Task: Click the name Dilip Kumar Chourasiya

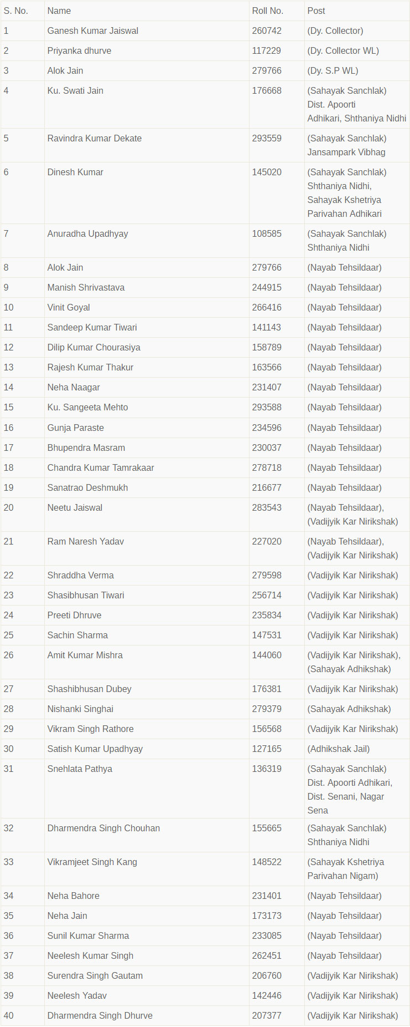Action: (x=94, y=347)
